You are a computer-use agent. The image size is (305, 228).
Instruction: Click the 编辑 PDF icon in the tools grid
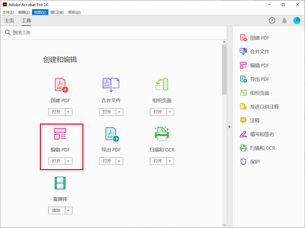[x=60, y=134]
